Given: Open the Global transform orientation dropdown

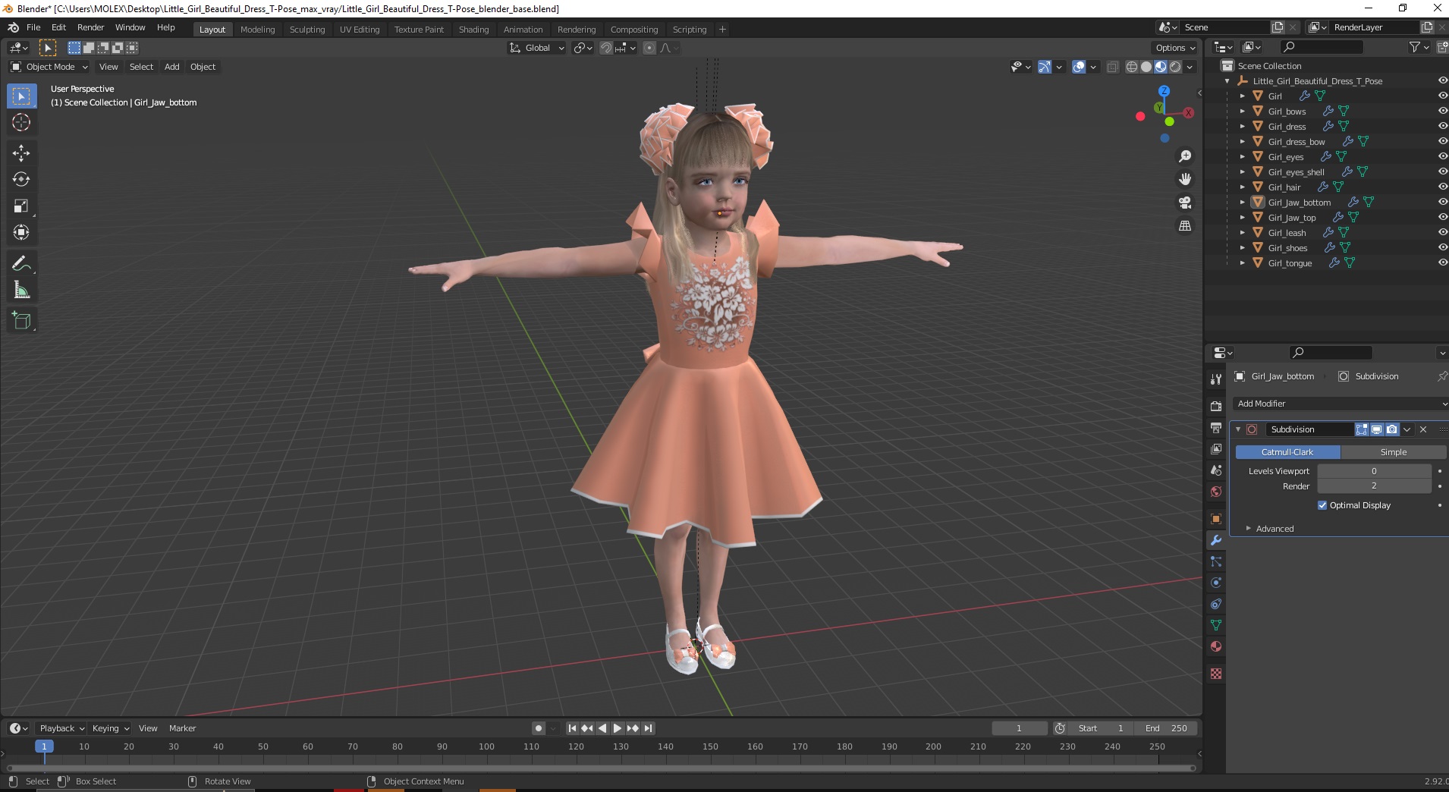Looking at the screenshot, I should point(537,48).
